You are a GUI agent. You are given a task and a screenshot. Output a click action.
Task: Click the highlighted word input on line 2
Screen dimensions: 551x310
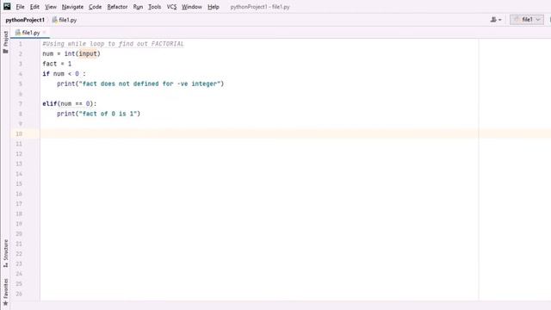click(88, 53)
